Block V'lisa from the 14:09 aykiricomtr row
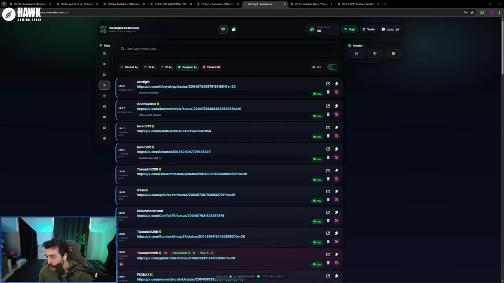This screenshot has width=504, height=283. click(x=336, y=200)
